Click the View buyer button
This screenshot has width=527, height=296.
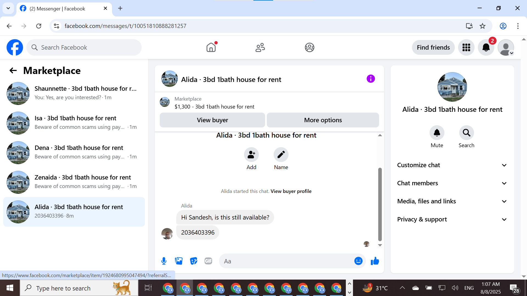pos(212,120)
